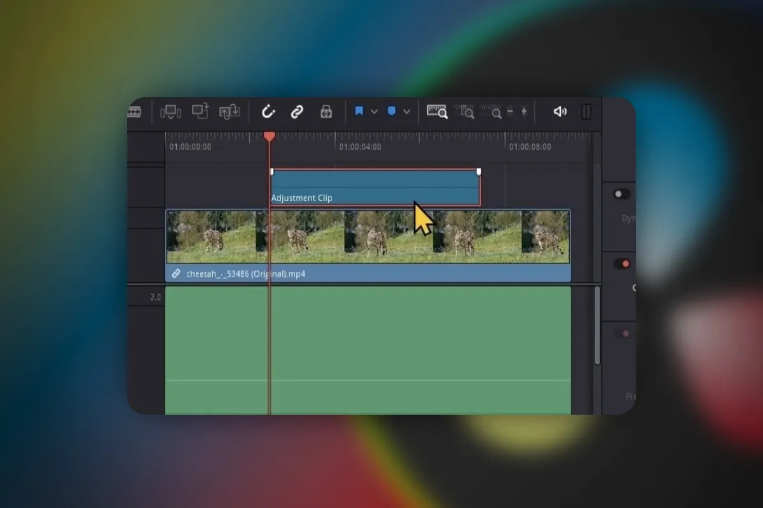Select the green audio clip
The image size is (763, 508).
tap(368, 350)
